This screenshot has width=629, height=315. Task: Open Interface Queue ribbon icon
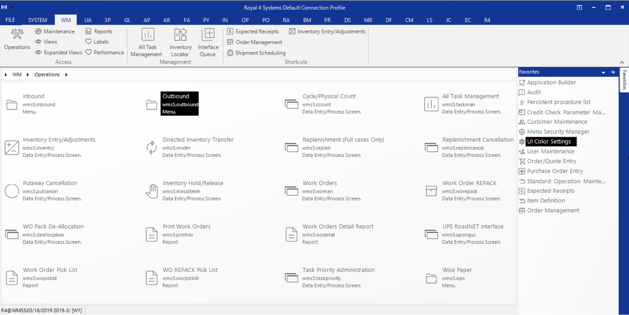coord(208,34)
